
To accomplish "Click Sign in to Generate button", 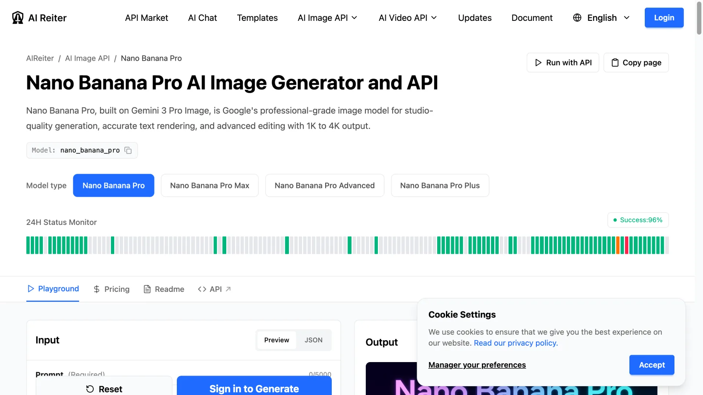I will click(254, 386).
